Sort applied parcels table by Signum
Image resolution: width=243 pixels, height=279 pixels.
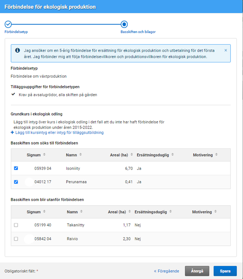click(44, 154)
